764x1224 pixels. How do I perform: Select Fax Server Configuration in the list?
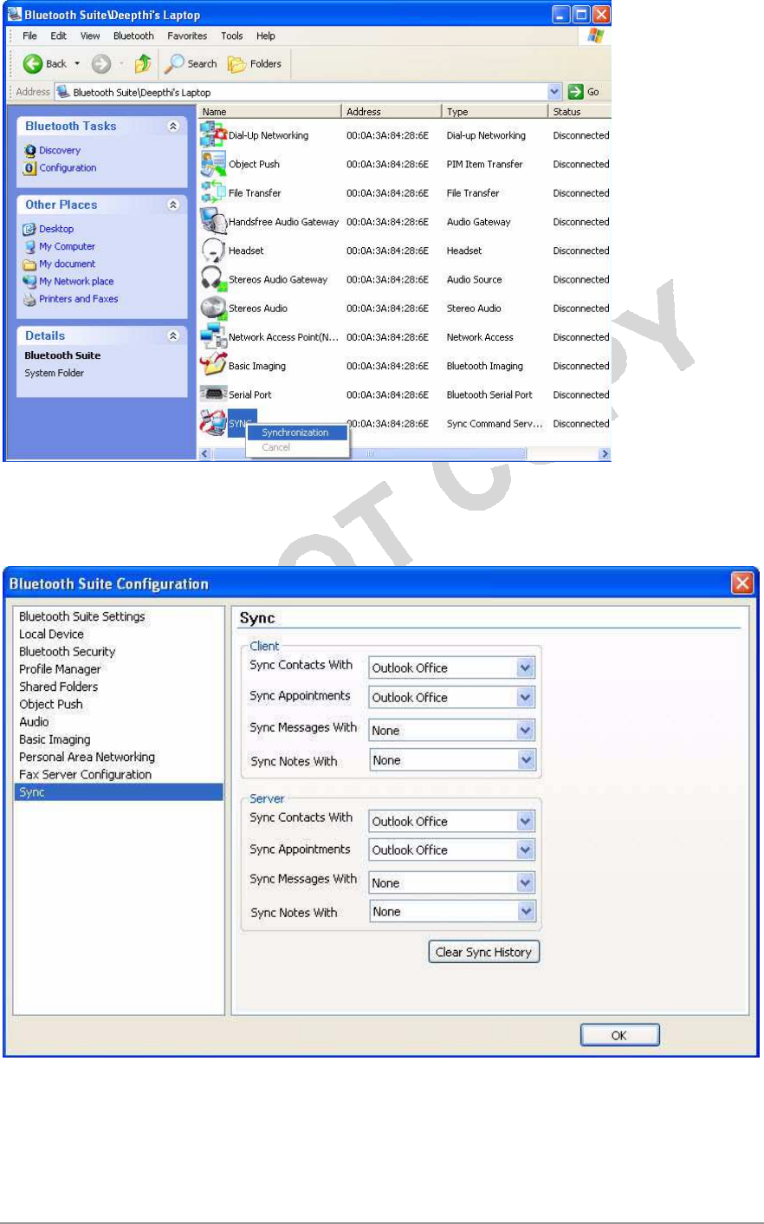(x=86, y=774)
